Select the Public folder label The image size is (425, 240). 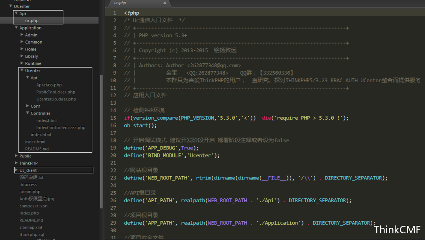pyautogui.click(x=25, y=156)
